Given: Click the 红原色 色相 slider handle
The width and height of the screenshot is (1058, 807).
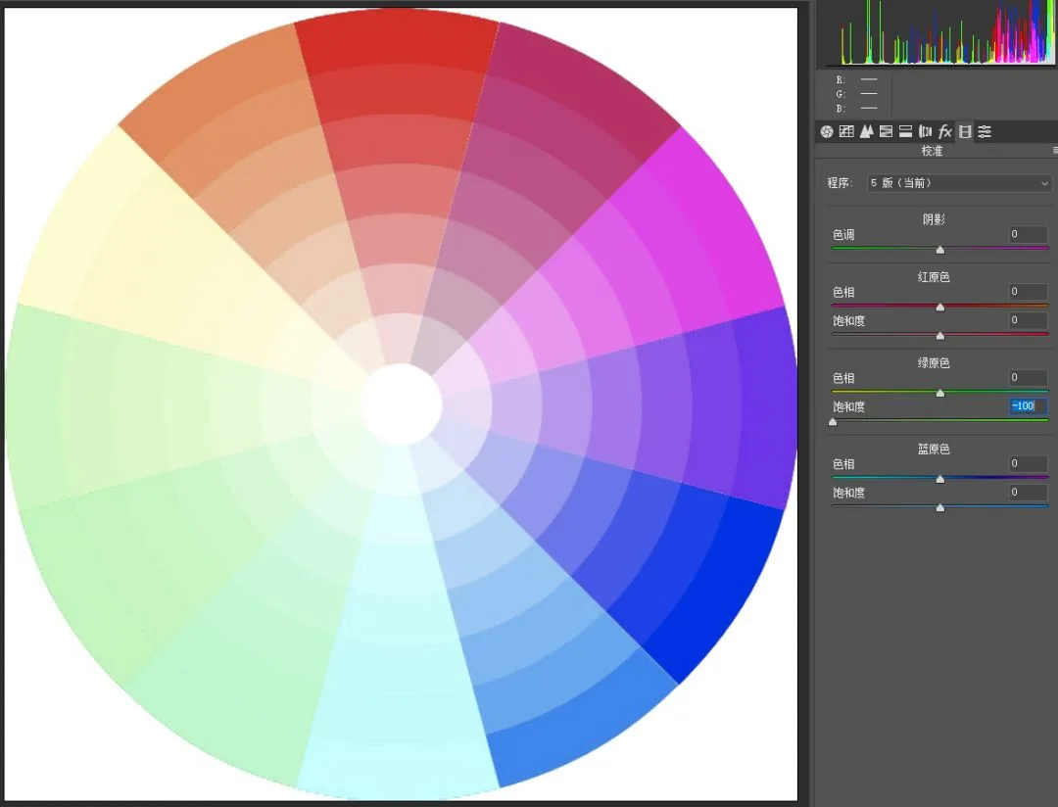Looking at the screenshot, I should pyautogui.click(x=939, y=308).
